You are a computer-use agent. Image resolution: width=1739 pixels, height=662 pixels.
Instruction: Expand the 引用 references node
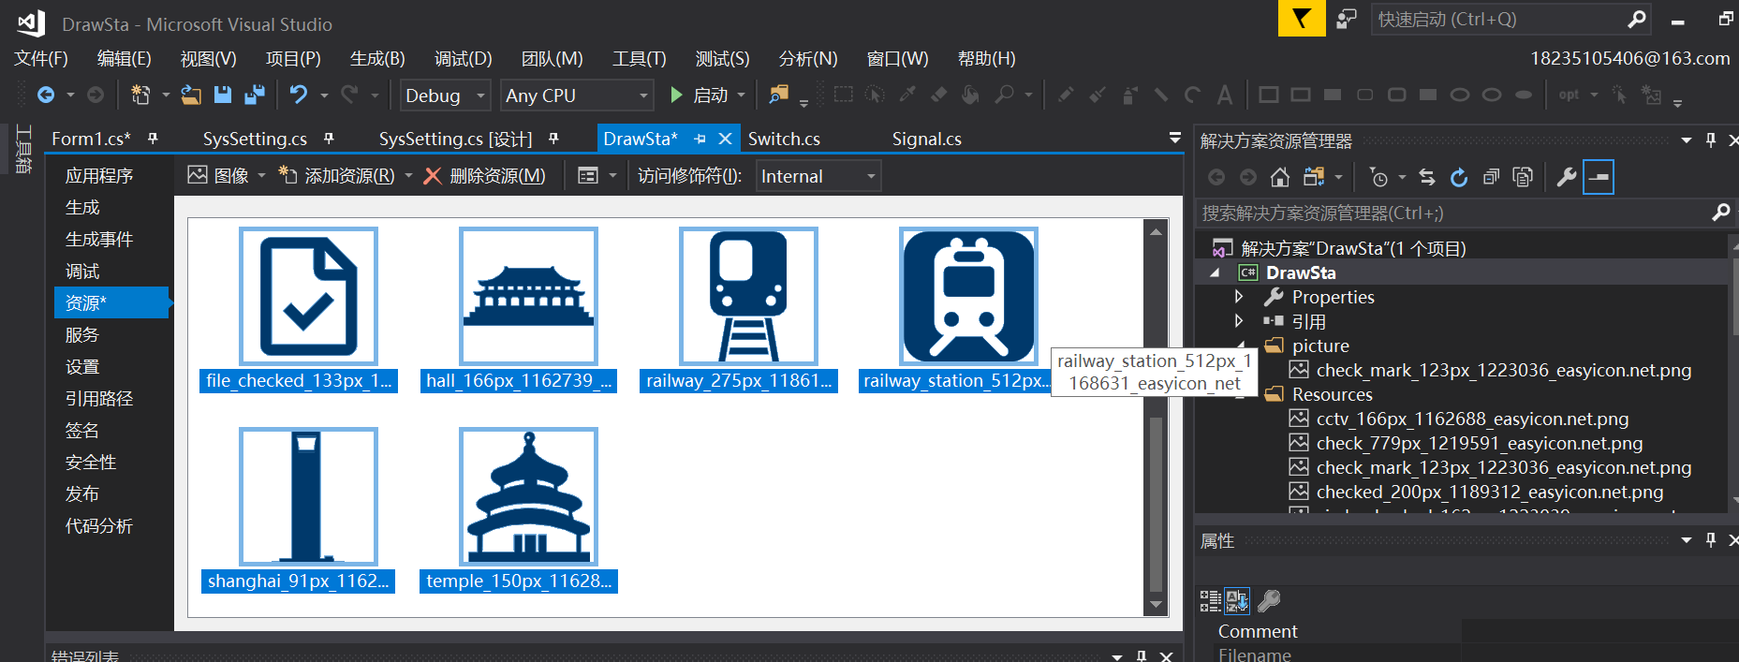(x=1239, y=321)
